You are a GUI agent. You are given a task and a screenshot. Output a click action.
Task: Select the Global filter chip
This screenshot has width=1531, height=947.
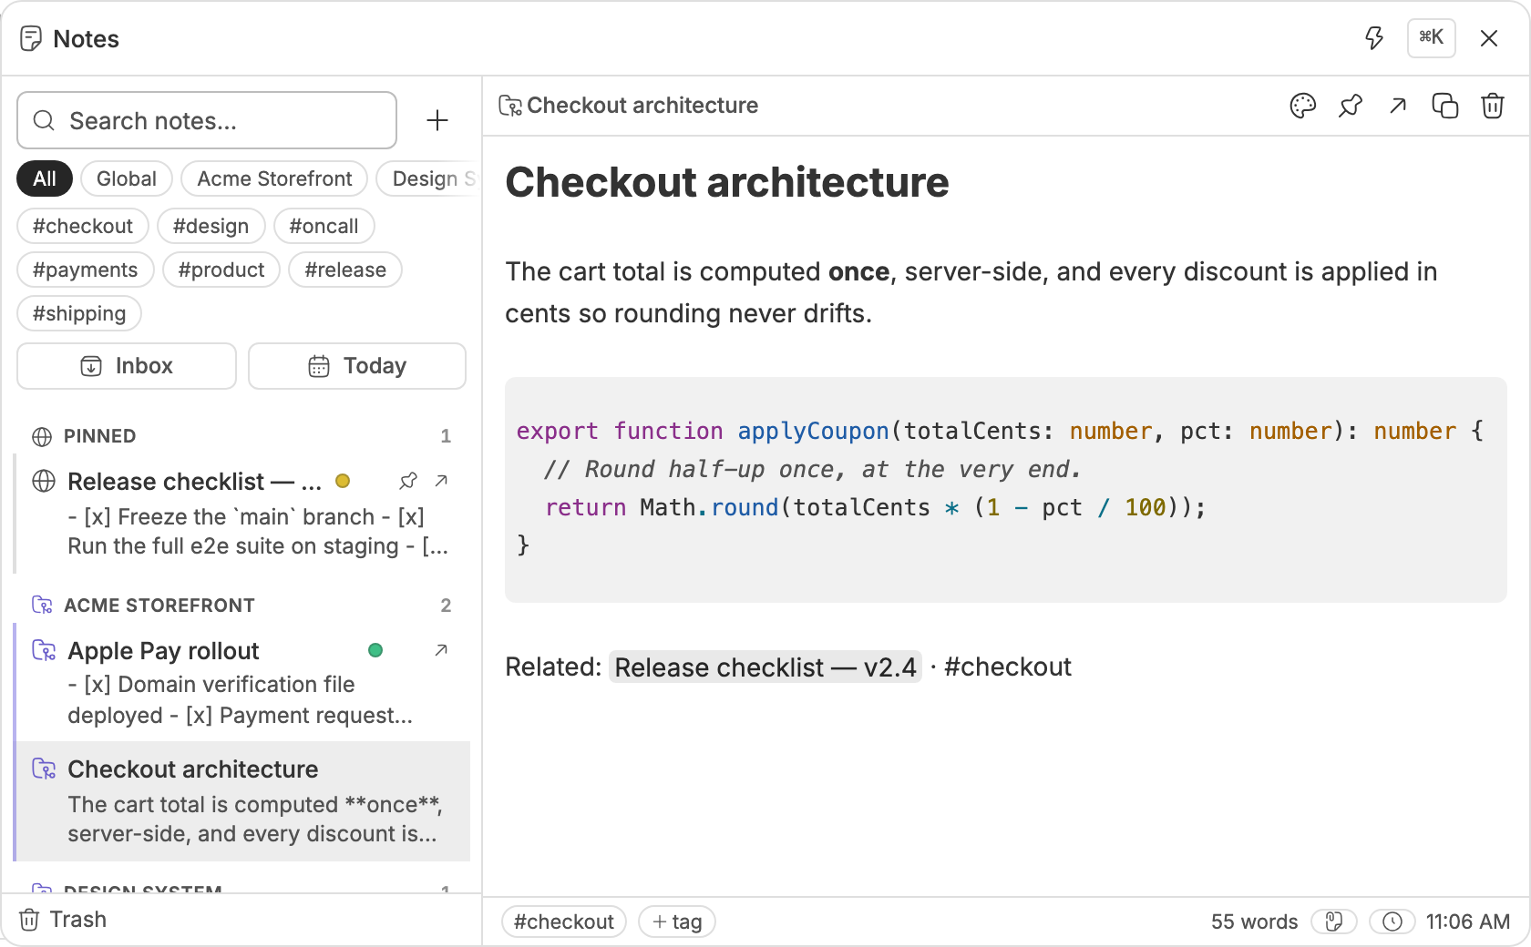point(127,178)
